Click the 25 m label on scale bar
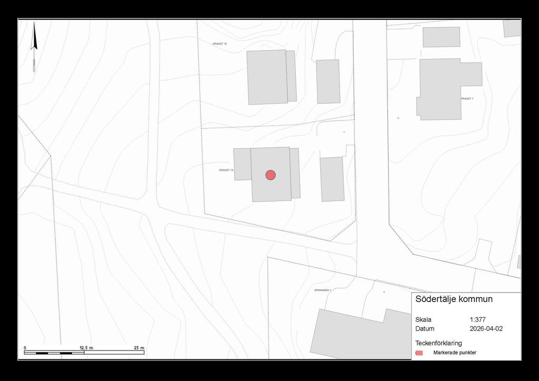 [139, 348]
